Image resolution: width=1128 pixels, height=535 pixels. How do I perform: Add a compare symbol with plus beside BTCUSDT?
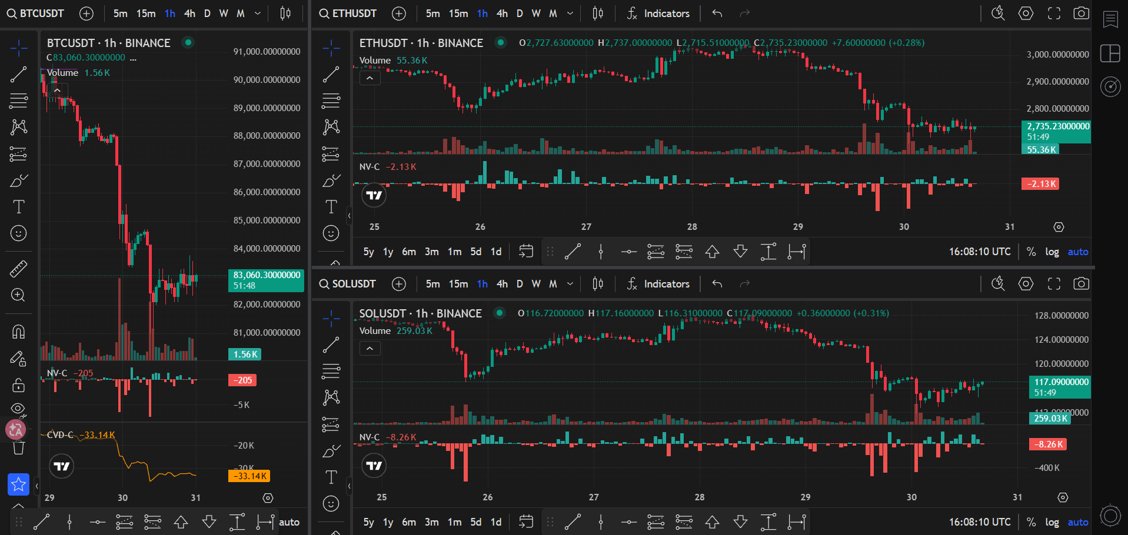tap(86, 14)
